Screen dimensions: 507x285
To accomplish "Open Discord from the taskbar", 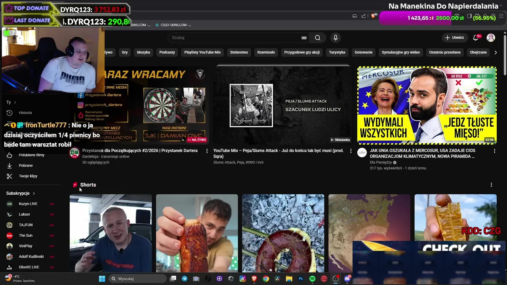I will [347, 279].
